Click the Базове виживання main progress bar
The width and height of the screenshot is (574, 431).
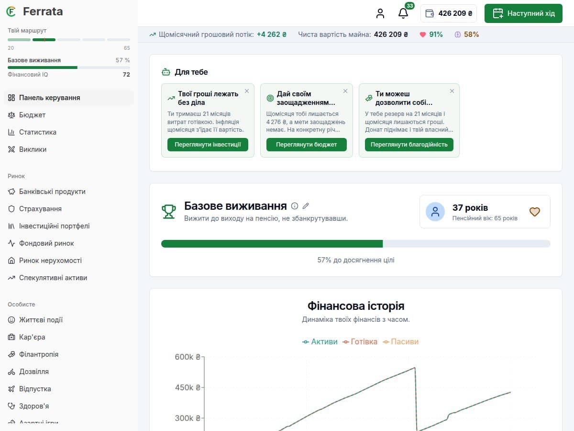click(x=356, y=244)
